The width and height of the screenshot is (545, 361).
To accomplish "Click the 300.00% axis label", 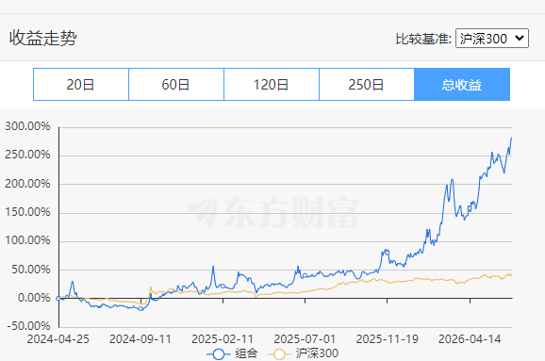I will (27, 126).
